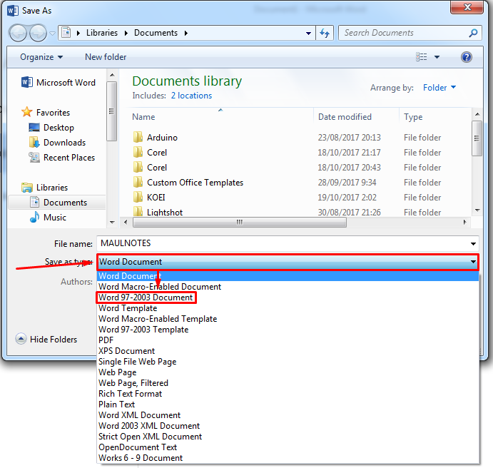Click the Word icon in title bar

(x=13, y=11)
